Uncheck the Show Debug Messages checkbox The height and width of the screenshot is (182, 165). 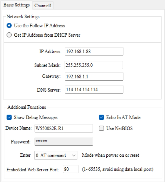9,117
